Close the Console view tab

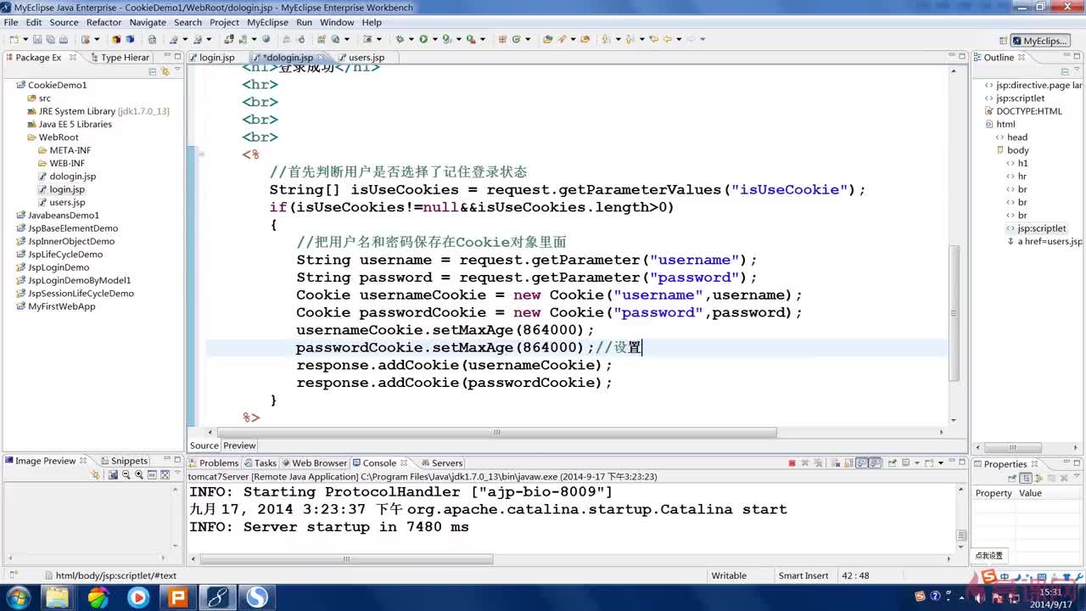405,463
